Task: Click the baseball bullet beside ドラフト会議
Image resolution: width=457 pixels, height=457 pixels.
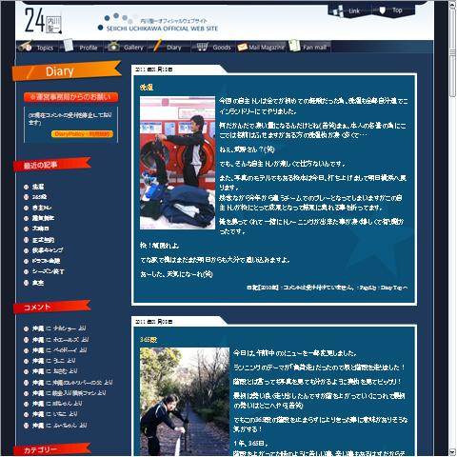Action: (27, 261)
